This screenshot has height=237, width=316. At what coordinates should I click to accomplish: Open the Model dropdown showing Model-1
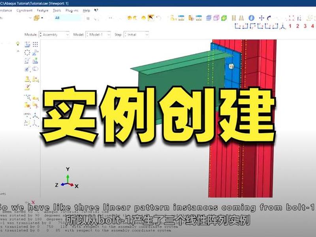98,35
